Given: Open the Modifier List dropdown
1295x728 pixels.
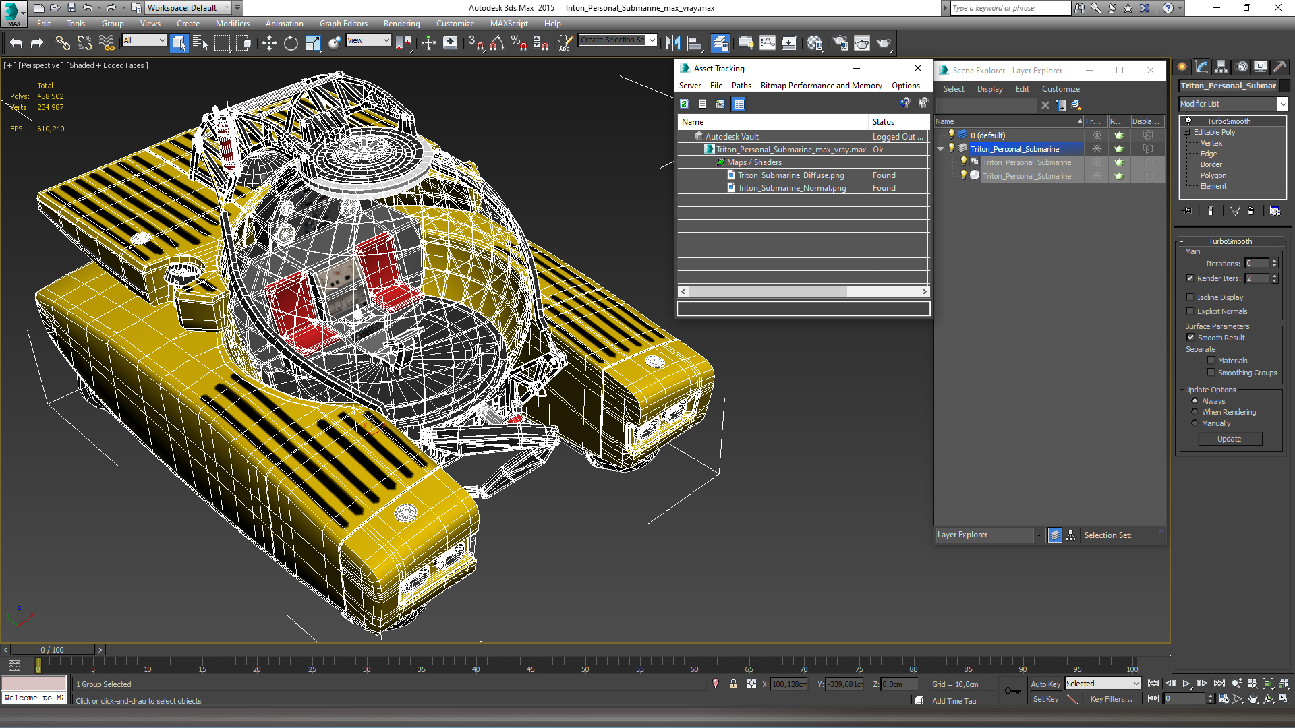Looking at the screenshot, I should coord(1282,104).
